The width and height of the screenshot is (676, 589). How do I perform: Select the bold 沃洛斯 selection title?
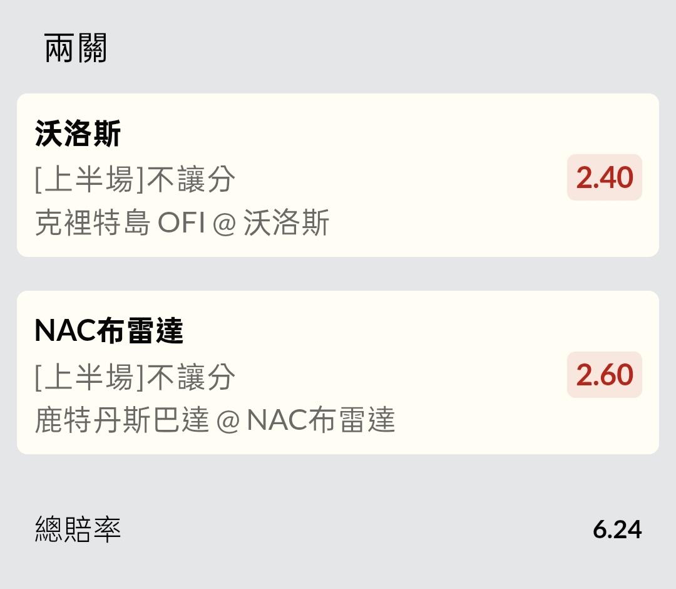click(78, 134)
